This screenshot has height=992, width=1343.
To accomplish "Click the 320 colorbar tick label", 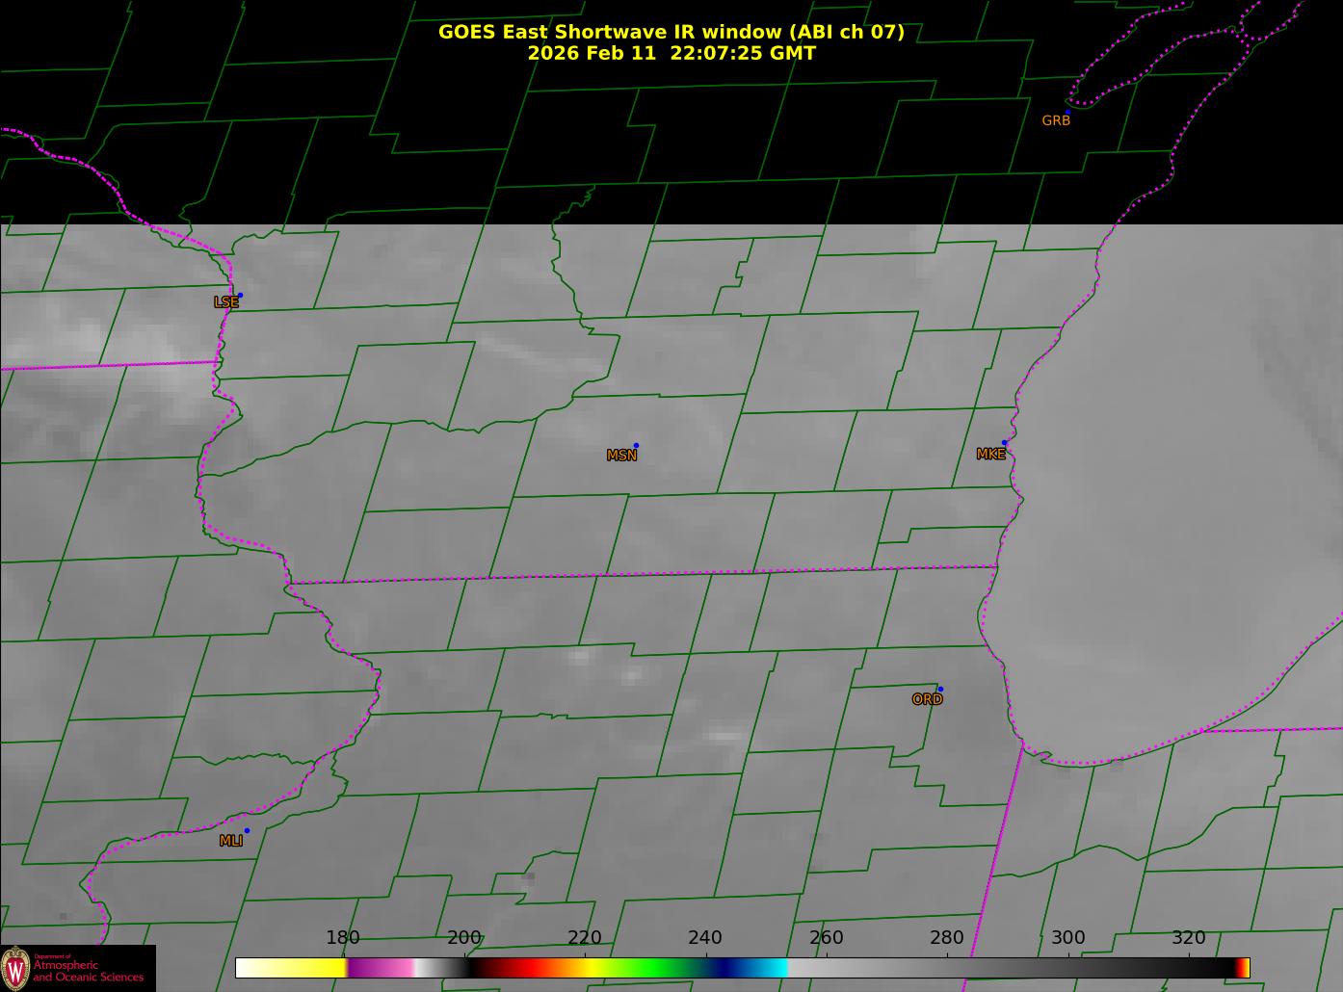I will click(1188, 938).
